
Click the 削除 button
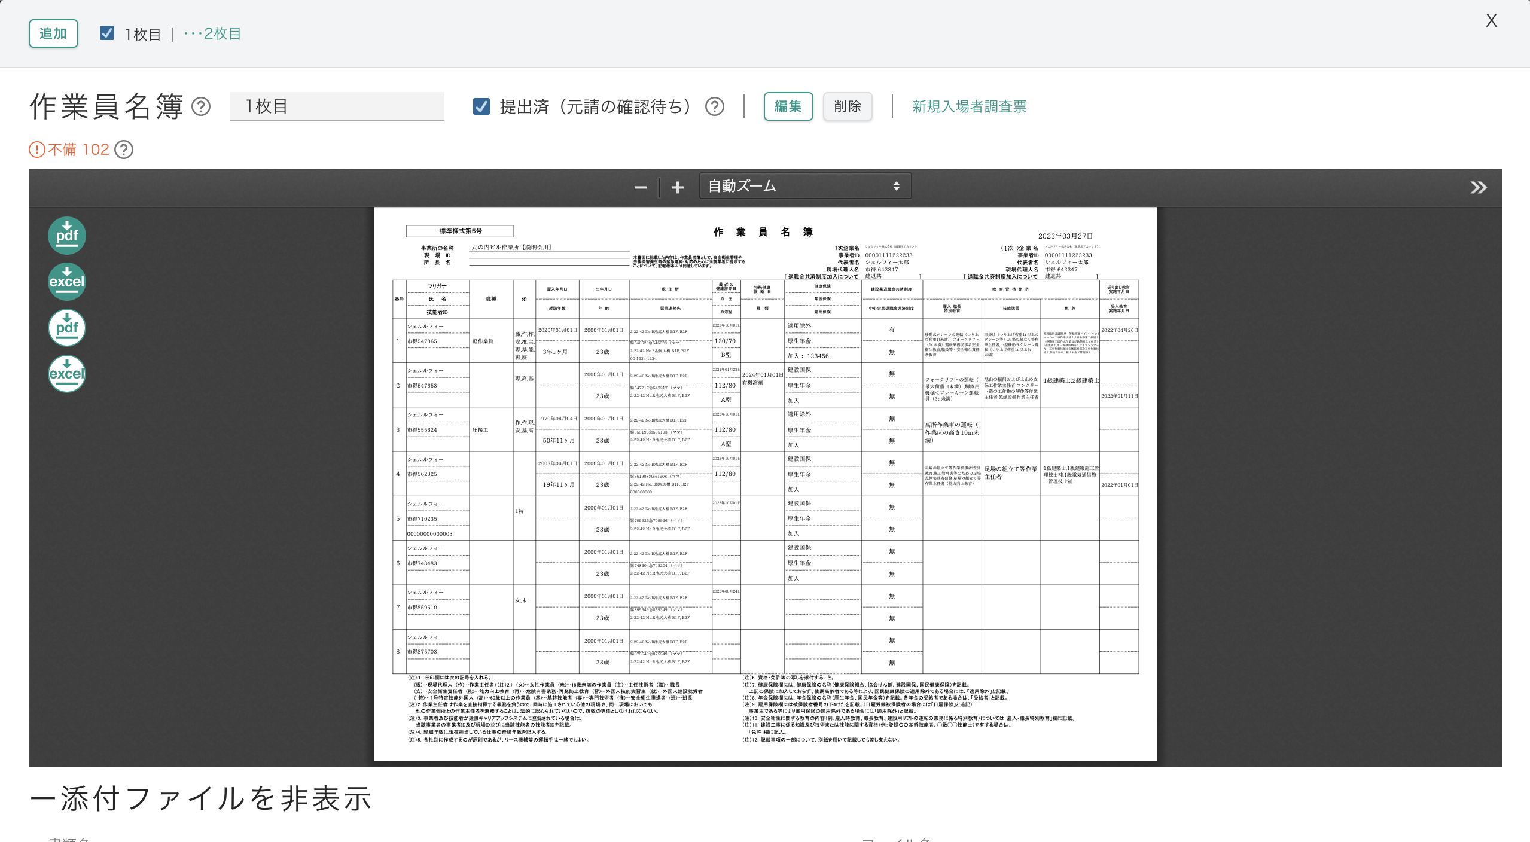(847, 106)
